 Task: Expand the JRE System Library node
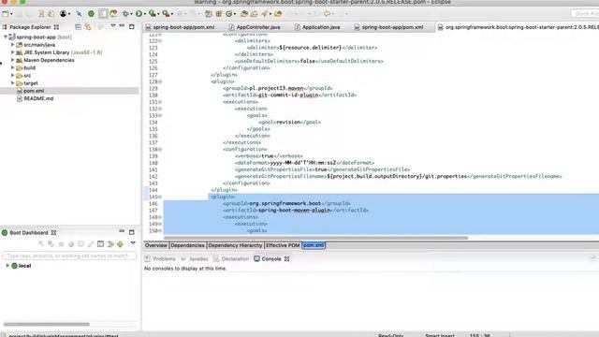[12, 52]
